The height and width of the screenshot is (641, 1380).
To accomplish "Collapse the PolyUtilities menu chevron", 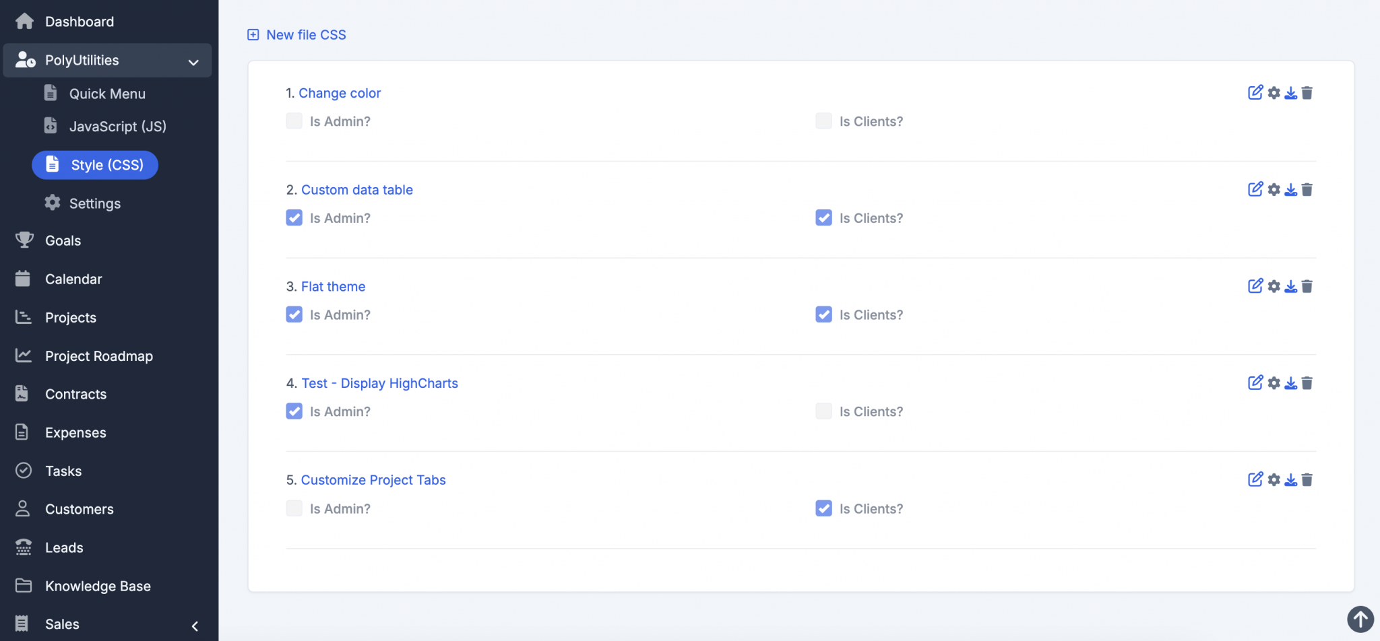I will point(193,62).
